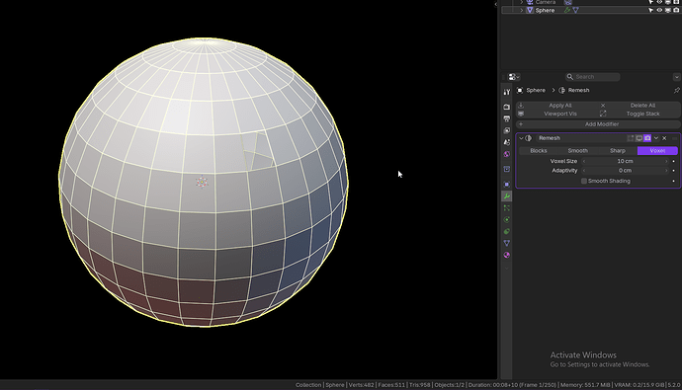Open the Material properties tab
682x390 pixels.
[507, 255]
